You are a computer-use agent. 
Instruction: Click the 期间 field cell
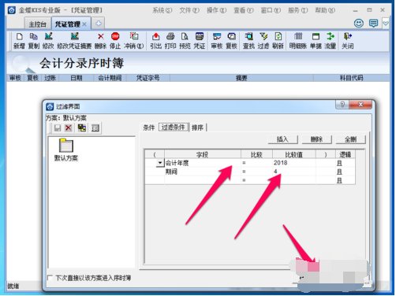pos(203,172)
